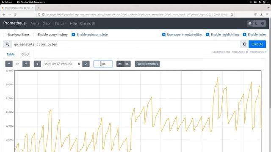
Task: Click the 1h range field
Action: 17,64
